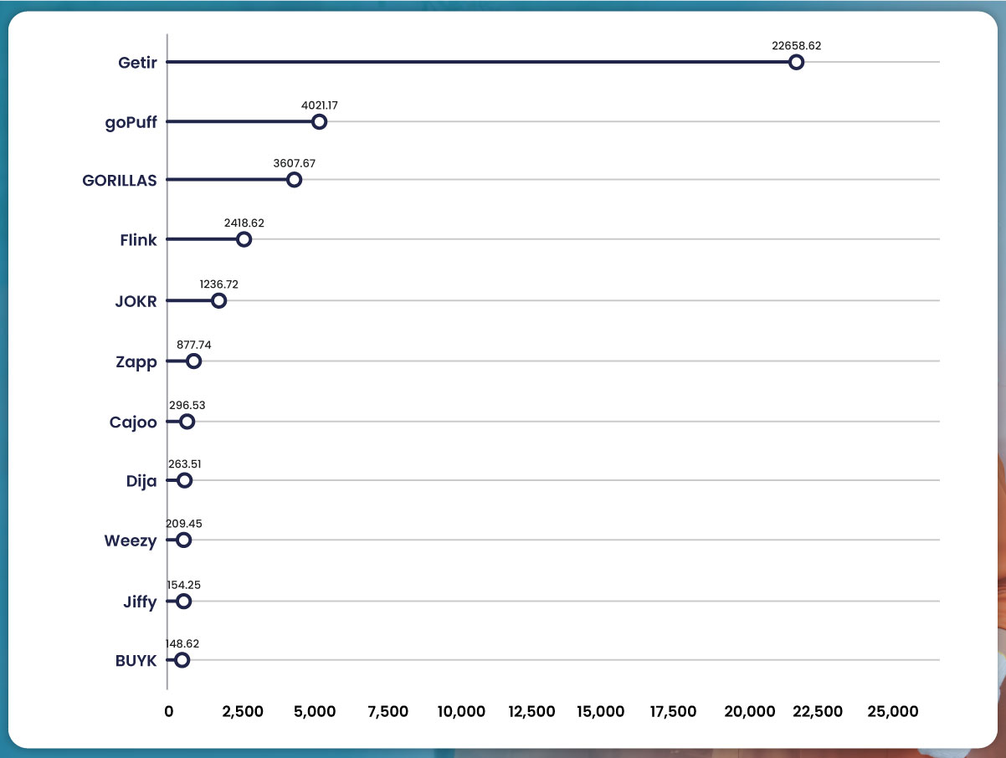Click the value label 4021.17
1006x758 pixels.
click(x=320, y=105)
